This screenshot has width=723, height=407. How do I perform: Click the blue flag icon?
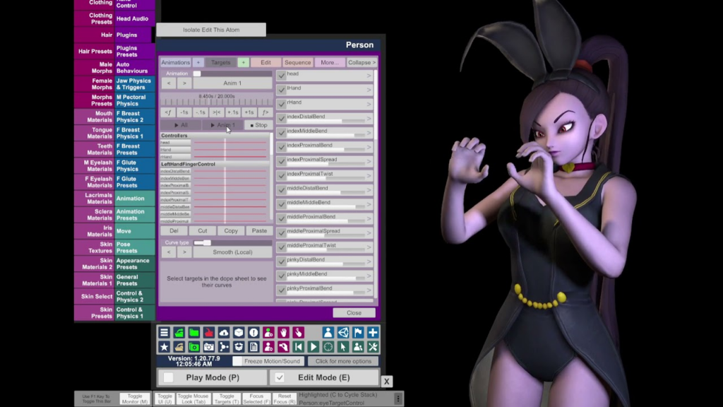click(x=358, y=332)
